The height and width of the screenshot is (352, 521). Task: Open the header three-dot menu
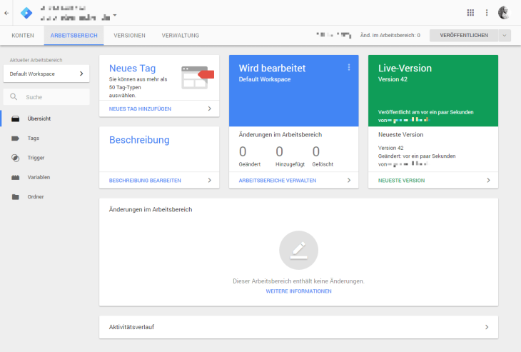(x=487, y=13)
